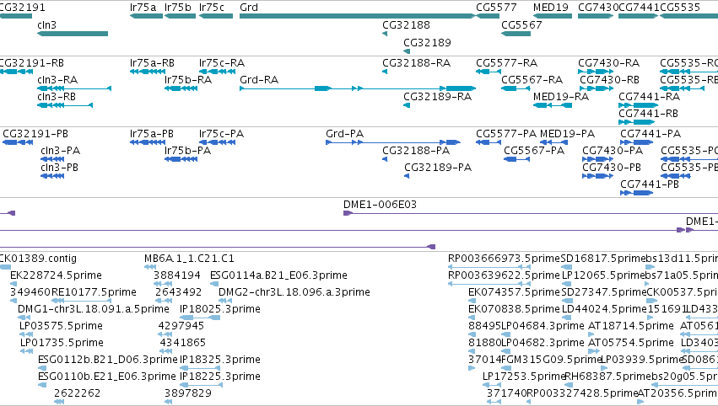Click the RE10177.5prime EST label
This screenshot has height=406, width=718.
(94, 292)
